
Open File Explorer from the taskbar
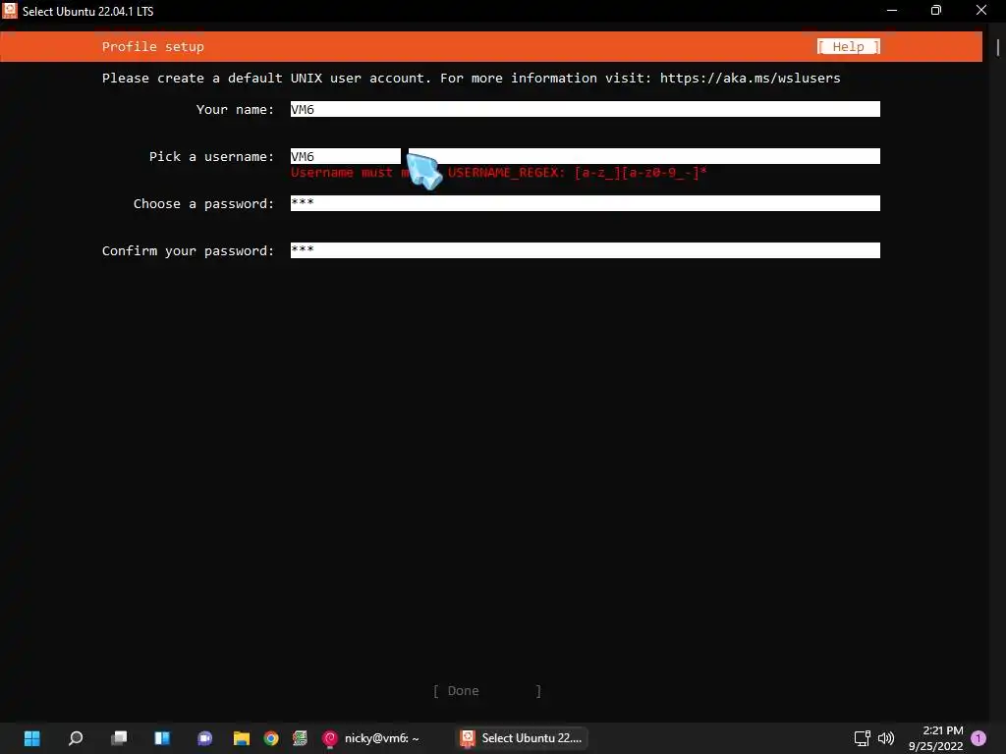(242, 738)
